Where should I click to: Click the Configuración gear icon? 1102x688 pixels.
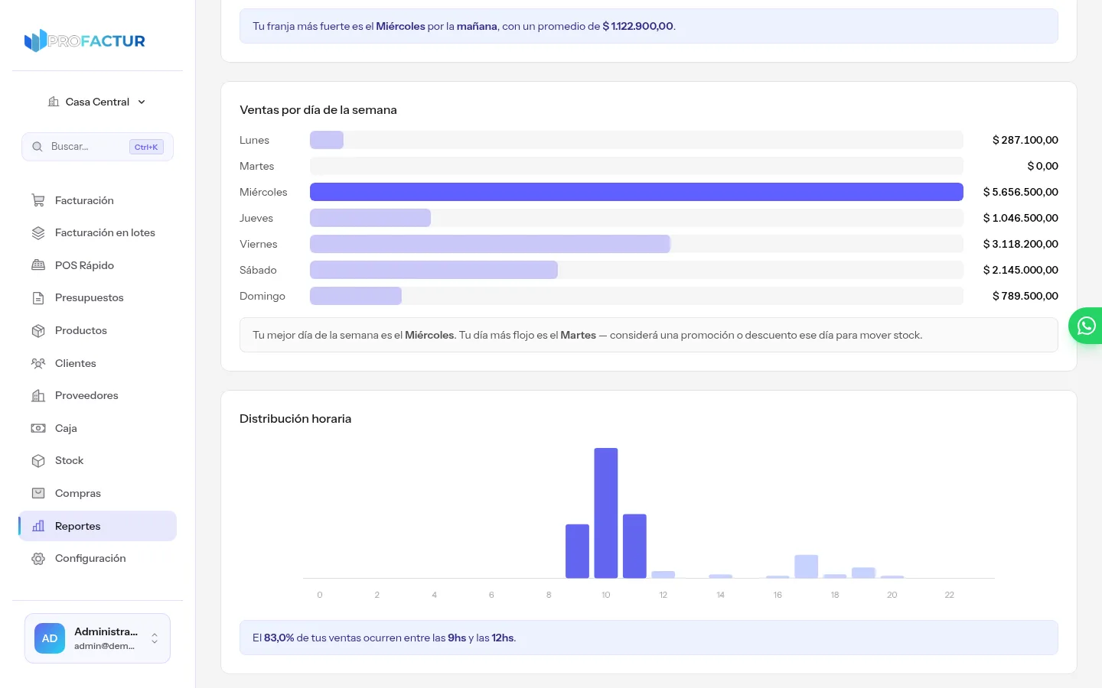pos(38,559)
